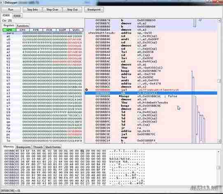This screenshot has width=223, height=194.
Task: View the Threads tab
Action: coord(38,147)
